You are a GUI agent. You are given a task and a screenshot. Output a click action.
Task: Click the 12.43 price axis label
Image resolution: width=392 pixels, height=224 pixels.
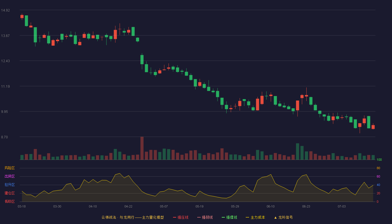pos(5,61)
